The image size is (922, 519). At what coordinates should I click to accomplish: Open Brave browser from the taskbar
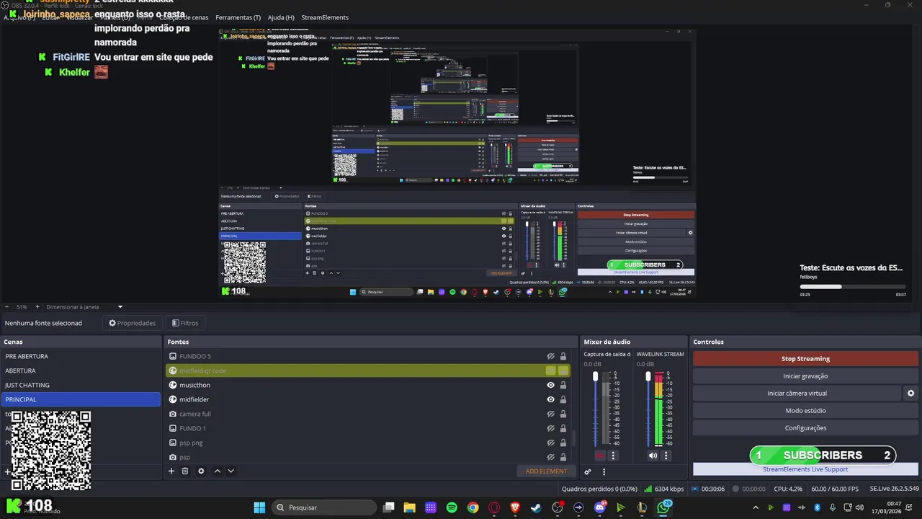(515, 507)
